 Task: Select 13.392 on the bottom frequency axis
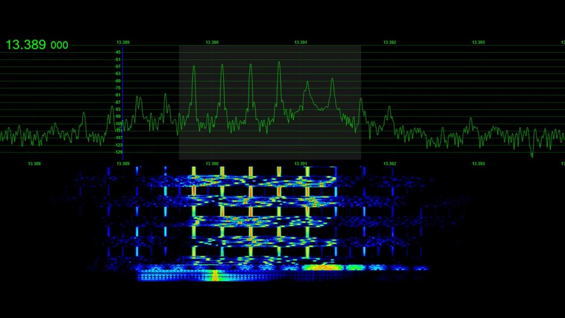coord(389,164)
